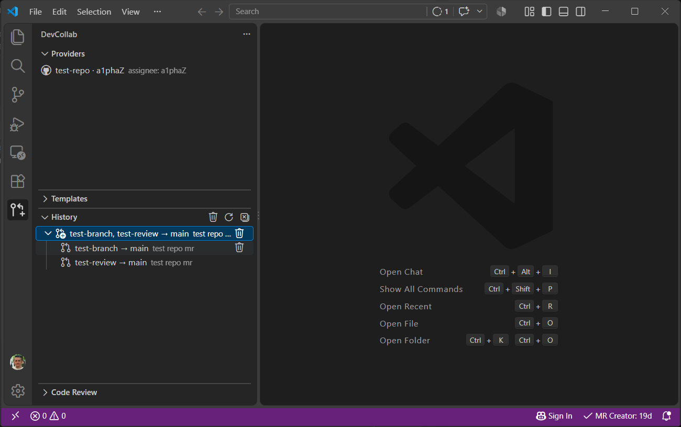Toggle the secondary side bar visibility

(x=580, y=12)
